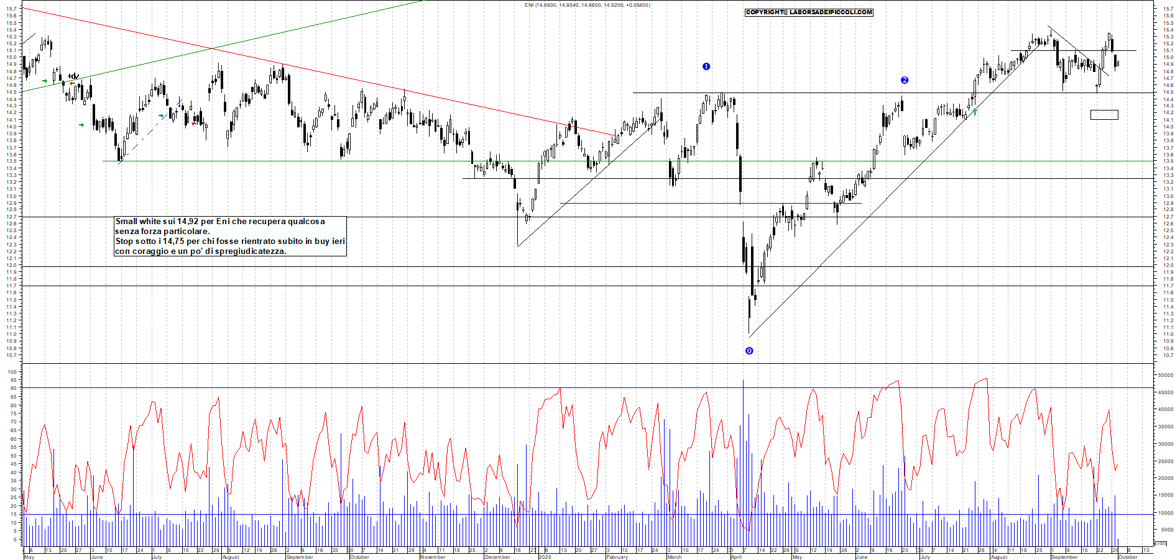This screenshot has width=1175, height=560.
Task: Click the blue circle marker labeled 1
Action: pyautogui.click(x=706, y=66)
